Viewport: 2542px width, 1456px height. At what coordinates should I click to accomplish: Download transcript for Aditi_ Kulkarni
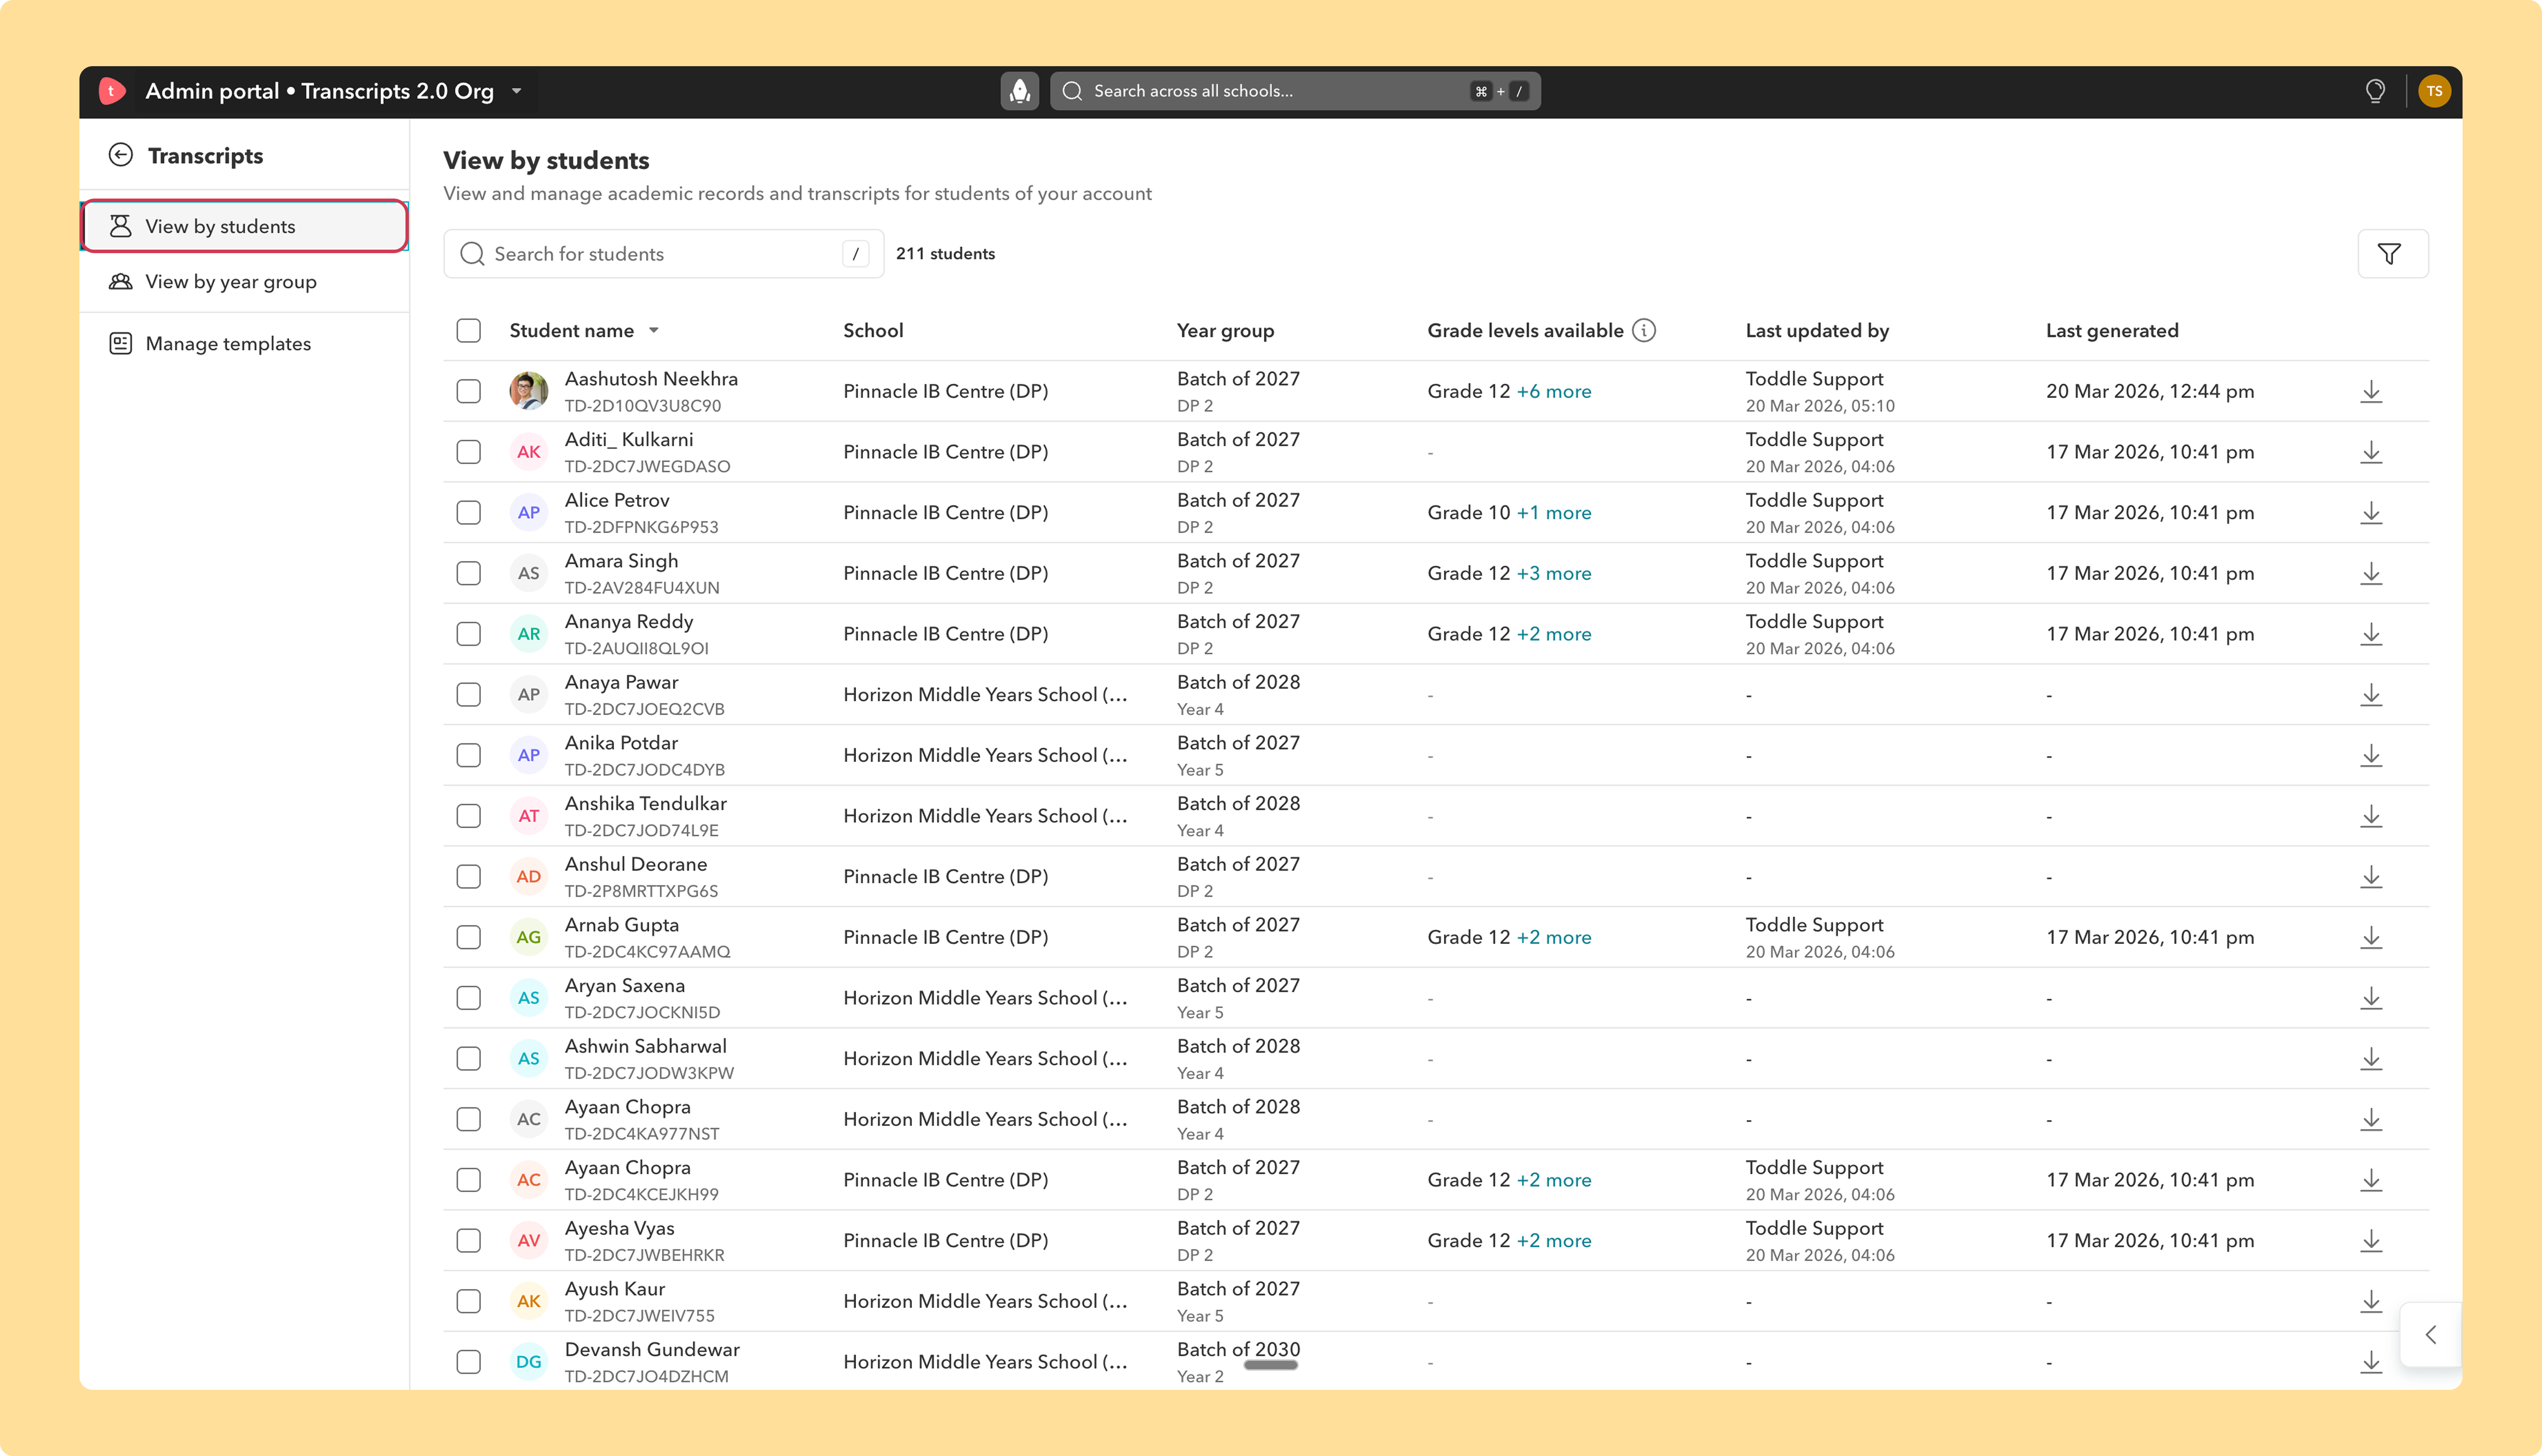[x=2371, y=452]
